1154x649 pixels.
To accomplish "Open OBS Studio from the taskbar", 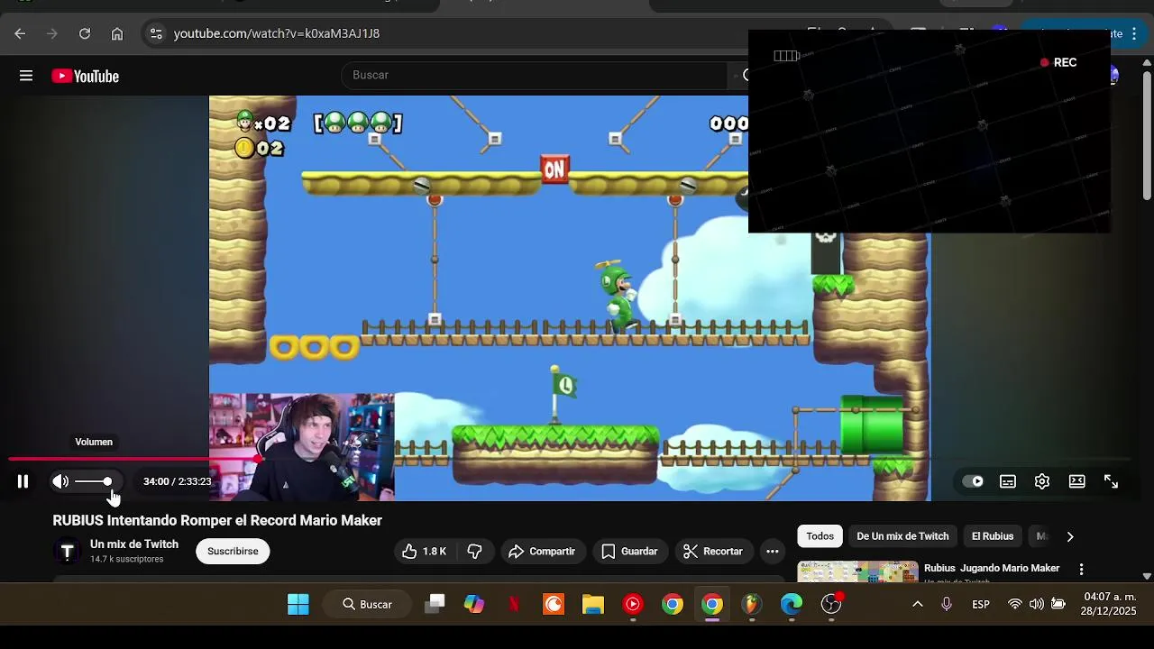I will point(831,604).
